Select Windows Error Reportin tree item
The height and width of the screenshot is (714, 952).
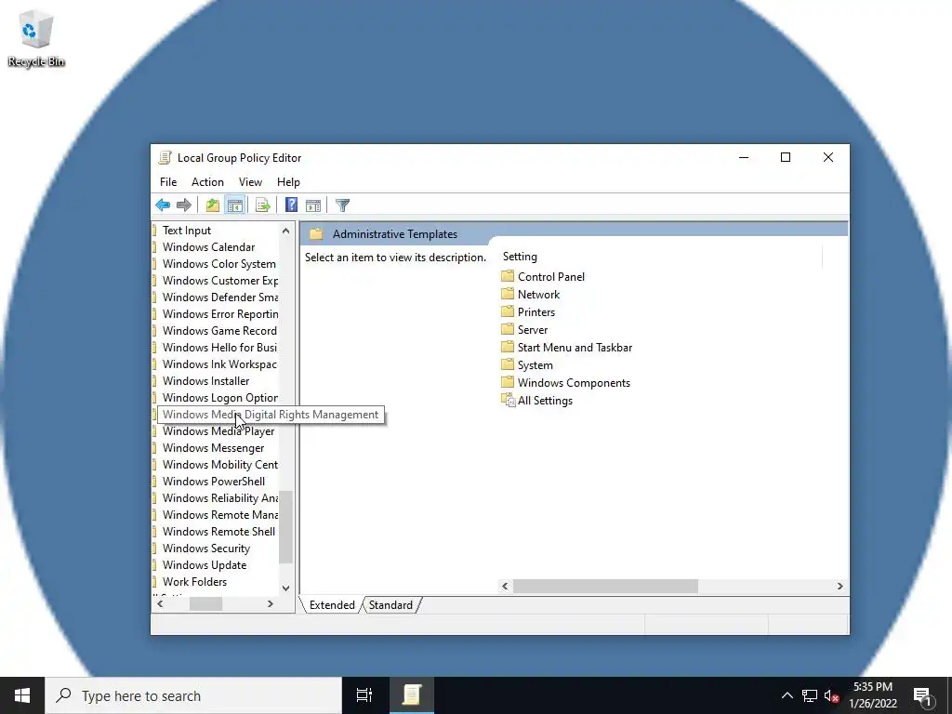tap(219, 314)
